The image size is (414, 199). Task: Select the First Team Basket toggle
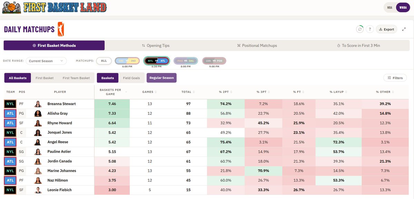[76, 78]
